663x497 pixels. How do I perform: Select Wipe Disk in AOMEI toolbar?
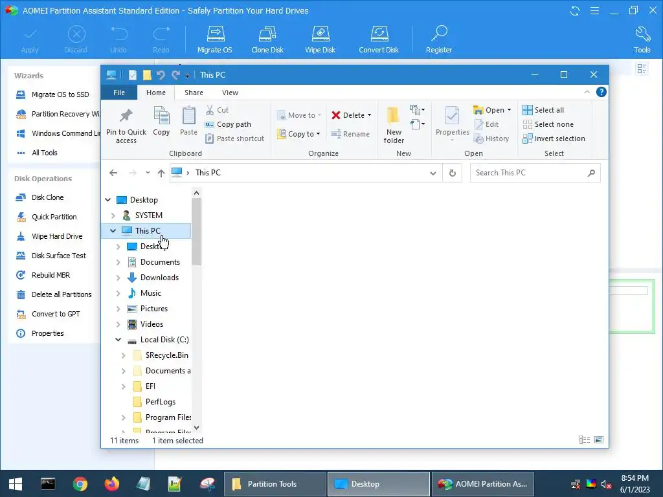click(320, 39)
